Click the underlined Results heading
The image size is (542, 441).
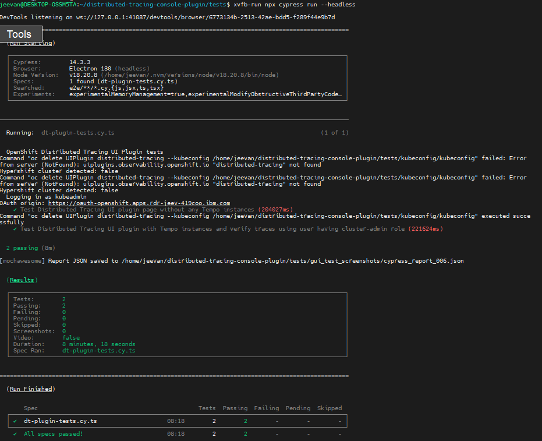22,280
